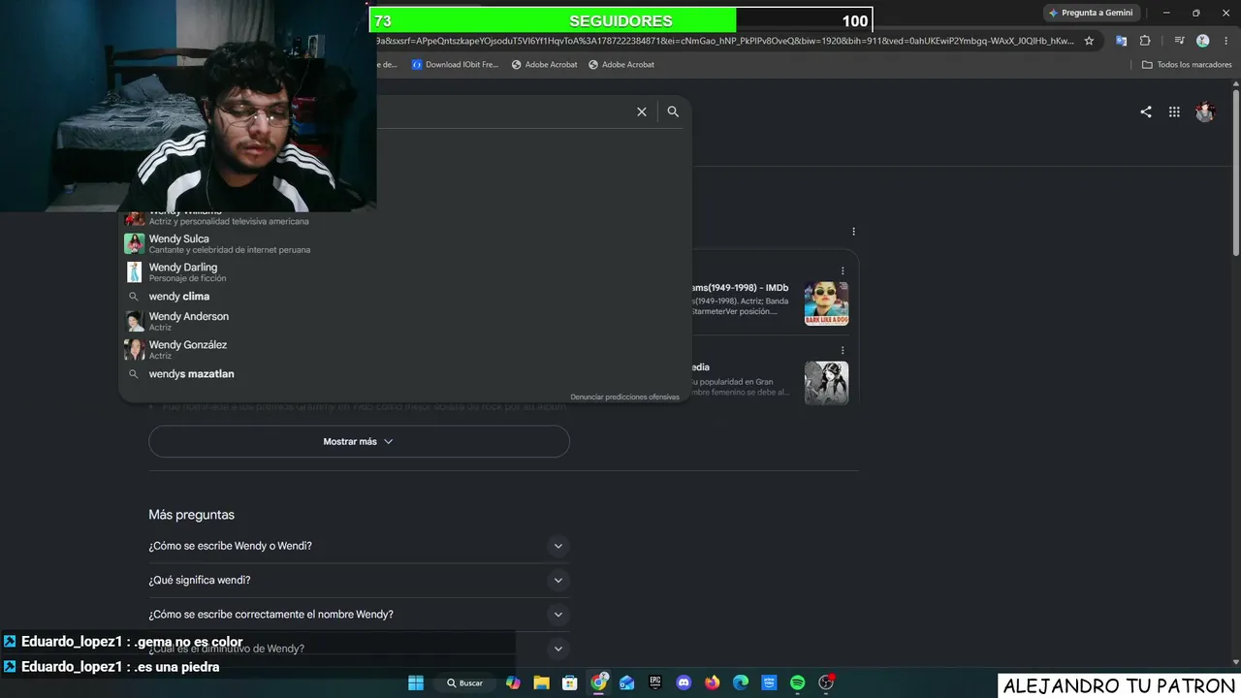Open the second 'Adobe Acrobat' bookmark
Image resolution: width=1241 pixels, height=698 pixels.
point(621,65)
